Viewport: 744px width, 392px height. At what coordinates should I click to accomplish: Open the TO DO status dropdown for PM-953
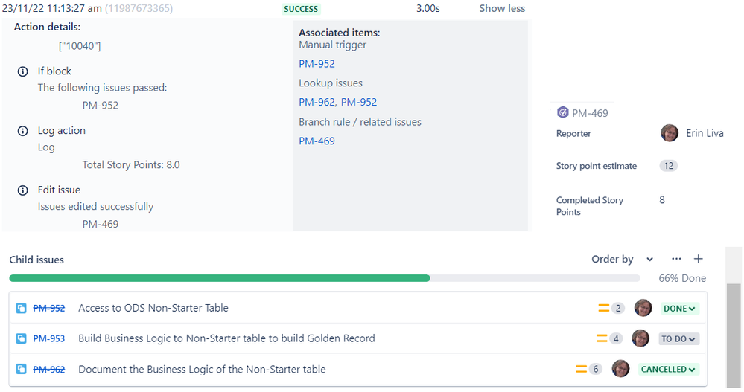(x=678, y=339)
